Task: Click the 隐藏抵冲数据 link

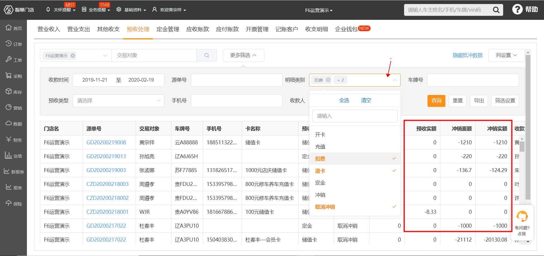Action: [x=467, y=55]
